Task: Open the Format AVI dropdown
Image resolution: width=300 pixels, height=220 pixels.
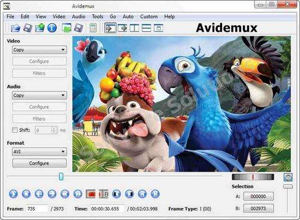Action: pos(40,152)
